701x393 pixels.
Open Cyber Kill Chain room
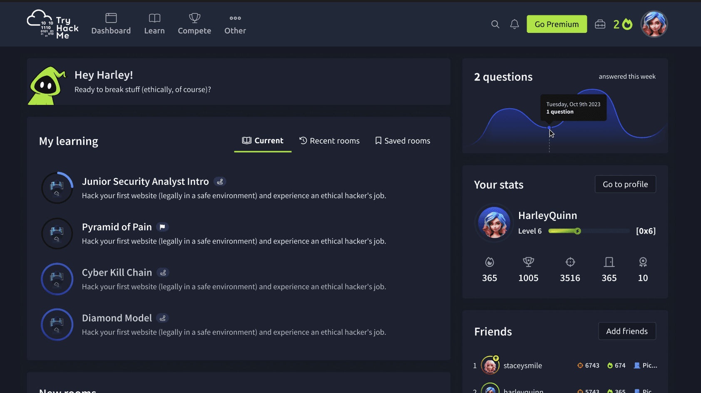(117, 273)
